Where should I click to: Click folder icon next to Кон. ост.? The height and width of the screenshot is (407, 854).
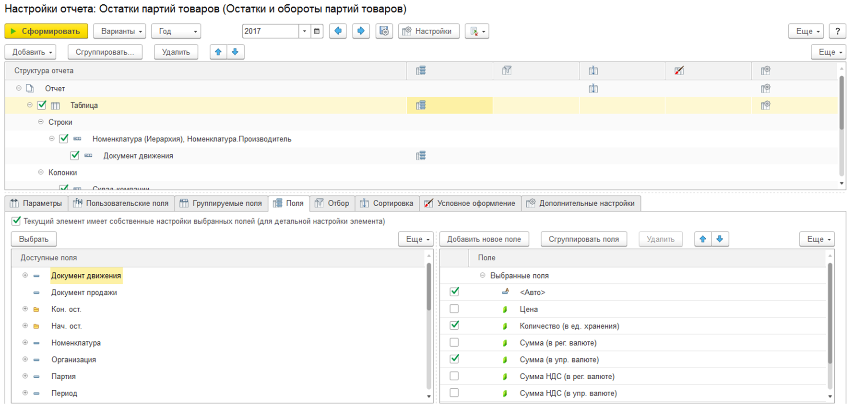(x=36, y=309)
